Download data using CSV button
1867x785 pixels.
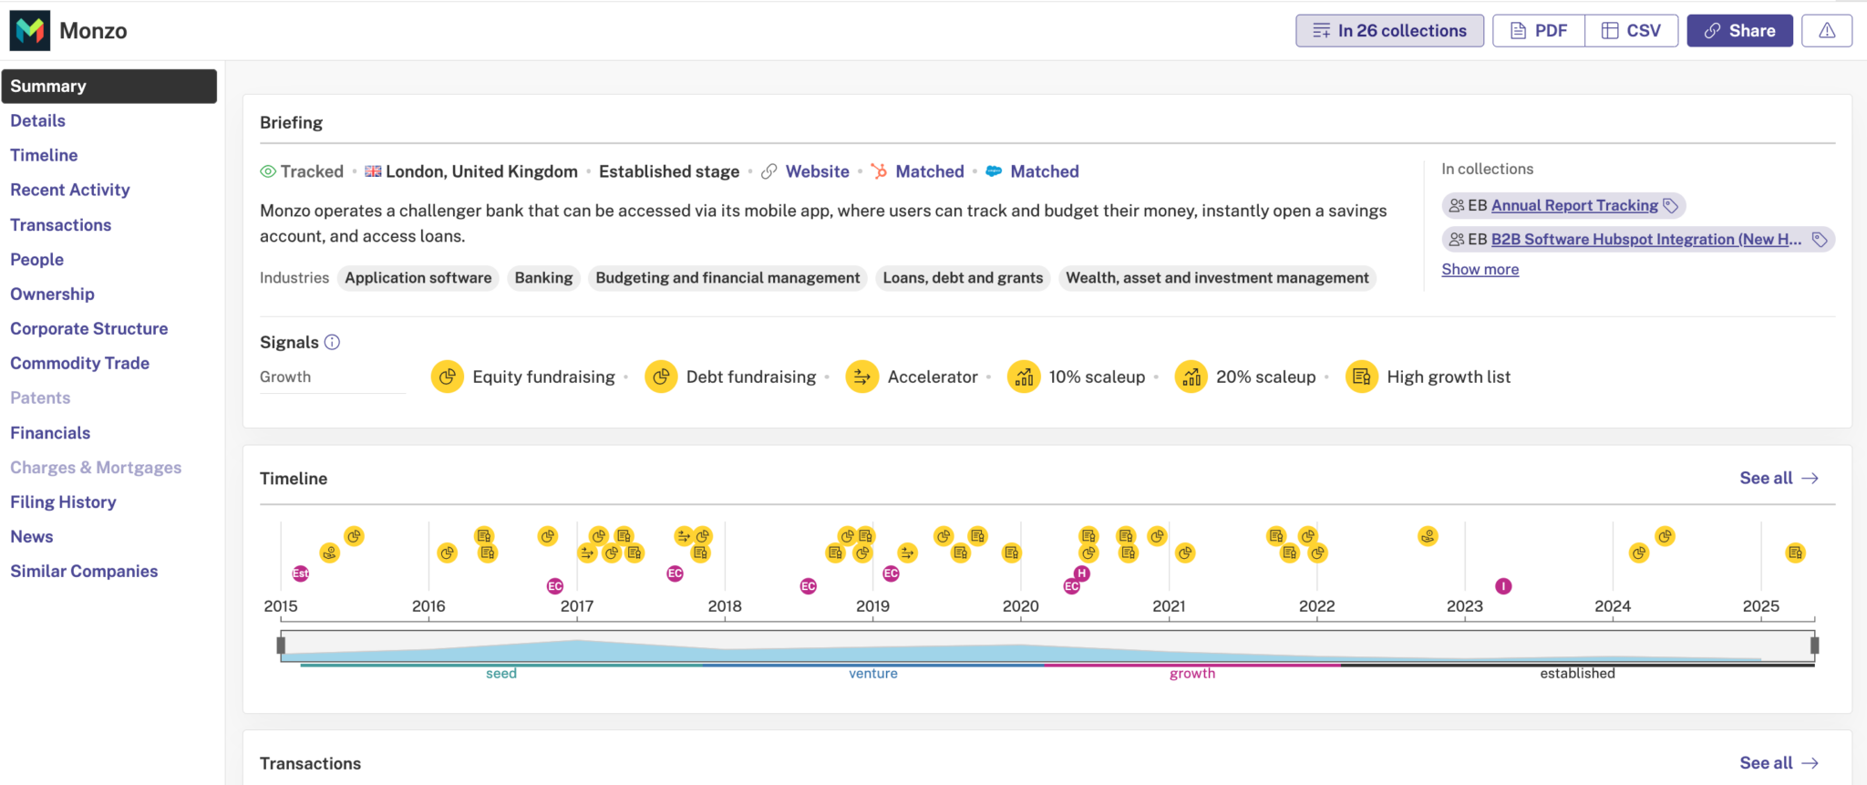[1632, 31]
